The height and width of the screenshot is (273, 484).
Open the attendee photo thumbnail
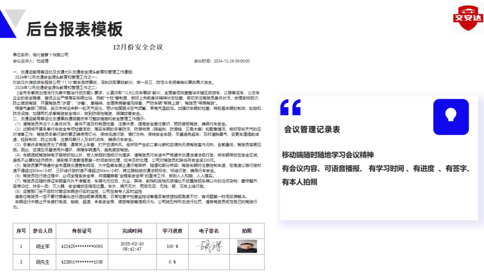point(246,247)
